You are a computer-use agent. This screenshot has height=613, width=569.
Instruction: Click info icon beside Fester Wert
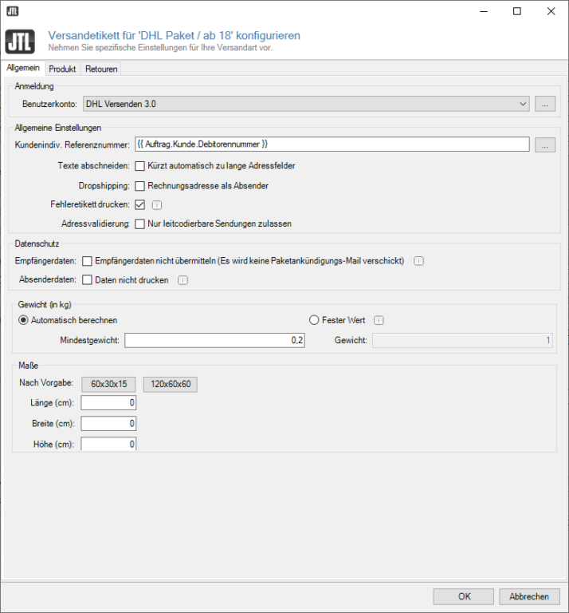379,320
